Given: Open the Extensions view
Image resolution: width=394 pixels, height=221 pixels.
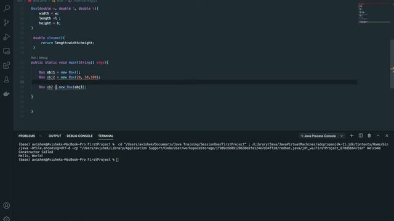Looking at the screenshot, I should click(x=7, y=66).
